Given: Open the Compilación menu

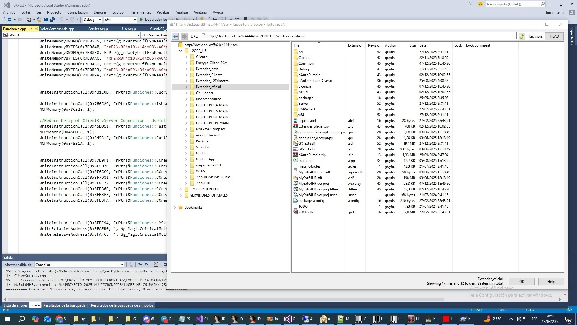Looking at the screenshot, I should 78,12.
